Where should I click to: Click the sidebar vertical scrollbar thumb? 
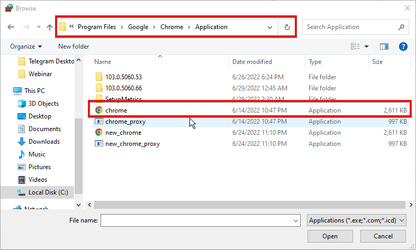[78, 156]
